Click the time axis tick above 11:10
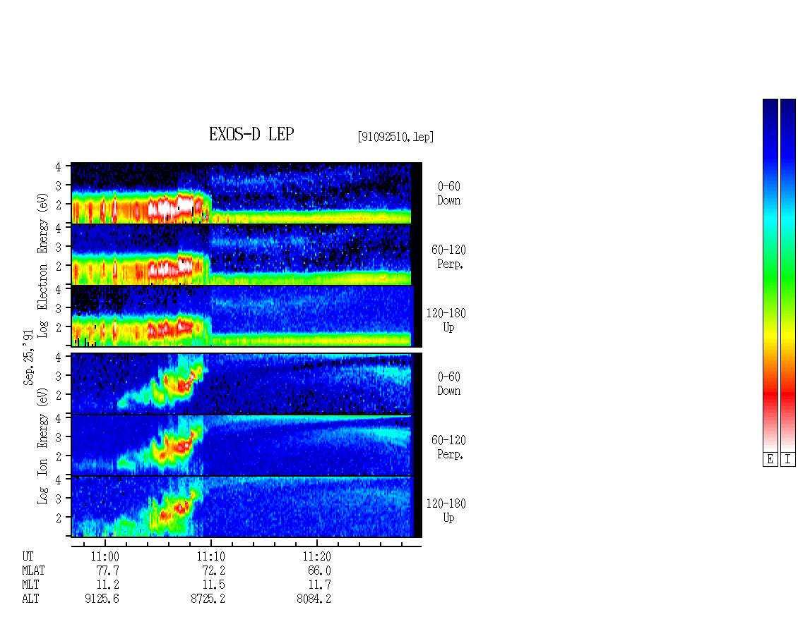Screen dimensions: 798x617 (x=211, y=542)
